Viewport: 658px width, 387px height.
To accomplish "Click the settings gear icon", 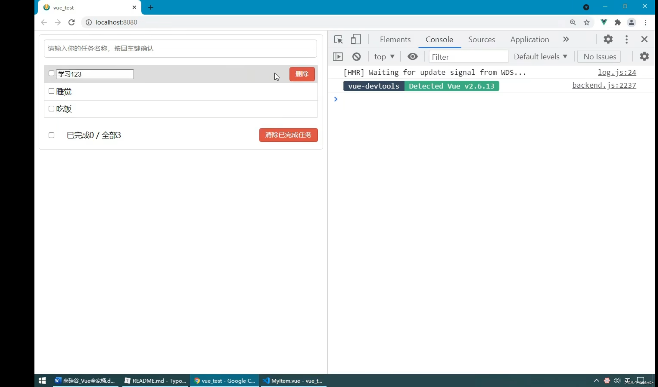I will coord(608,39).
